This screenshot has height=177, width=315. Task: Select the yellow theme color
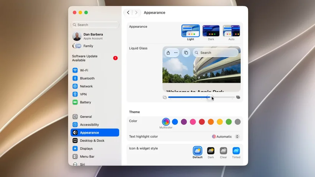pyautogui.click(x=220, y=121)
